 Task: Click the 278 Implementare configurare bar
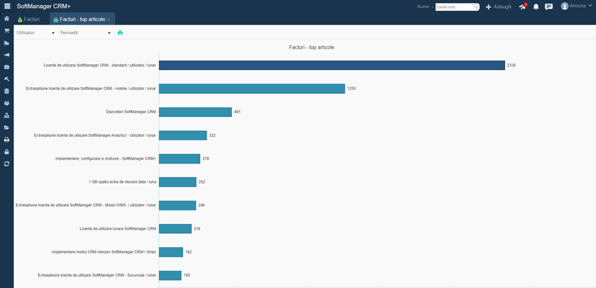click(x=179, y=159)
